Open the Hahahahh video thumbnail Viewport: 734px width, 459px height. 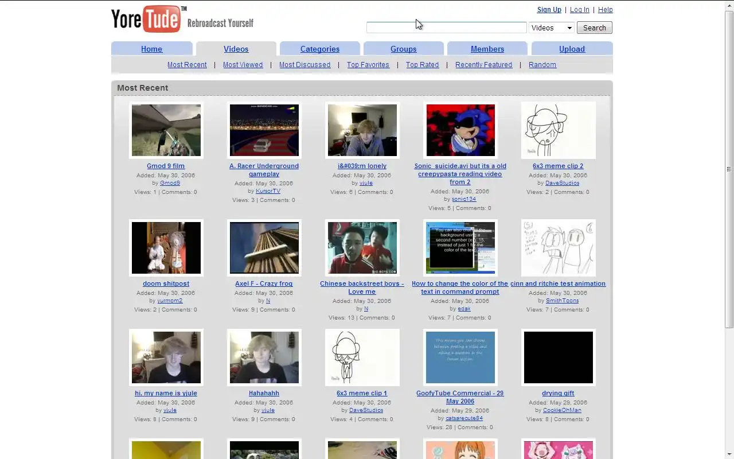(264, 357)
